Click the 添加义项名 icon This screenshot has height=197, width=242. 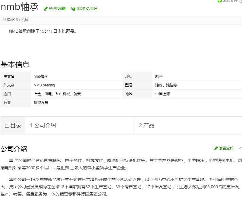tap(73, 9)
